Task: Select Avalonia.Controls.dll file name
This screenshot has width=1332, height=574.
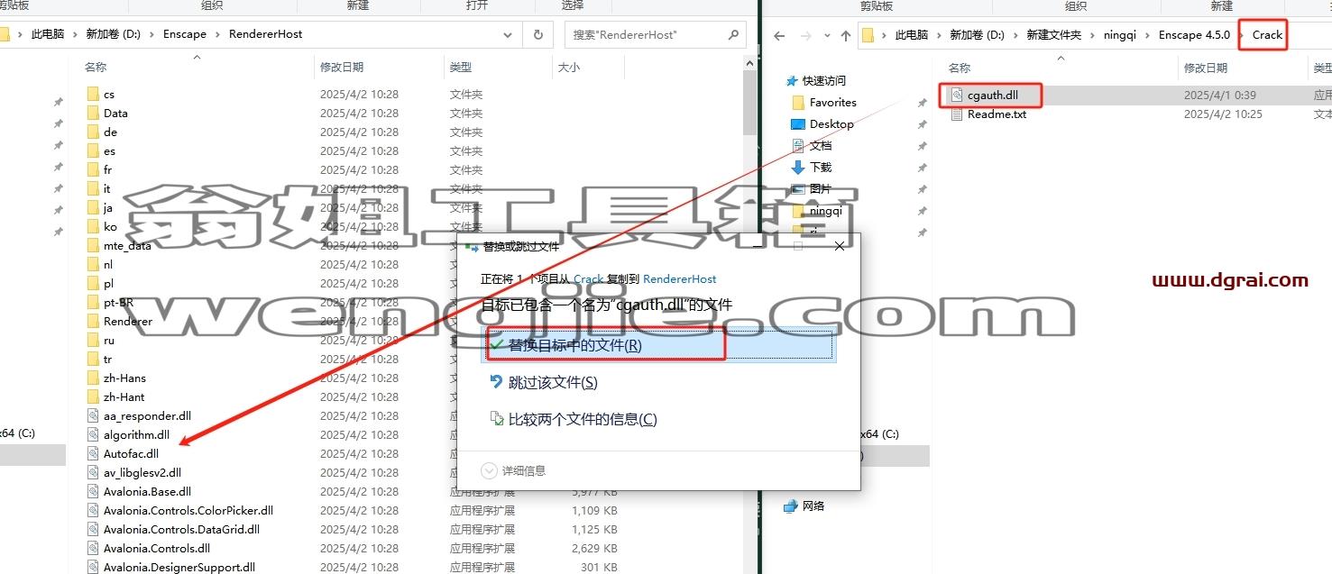Action: tap(157, 548)
